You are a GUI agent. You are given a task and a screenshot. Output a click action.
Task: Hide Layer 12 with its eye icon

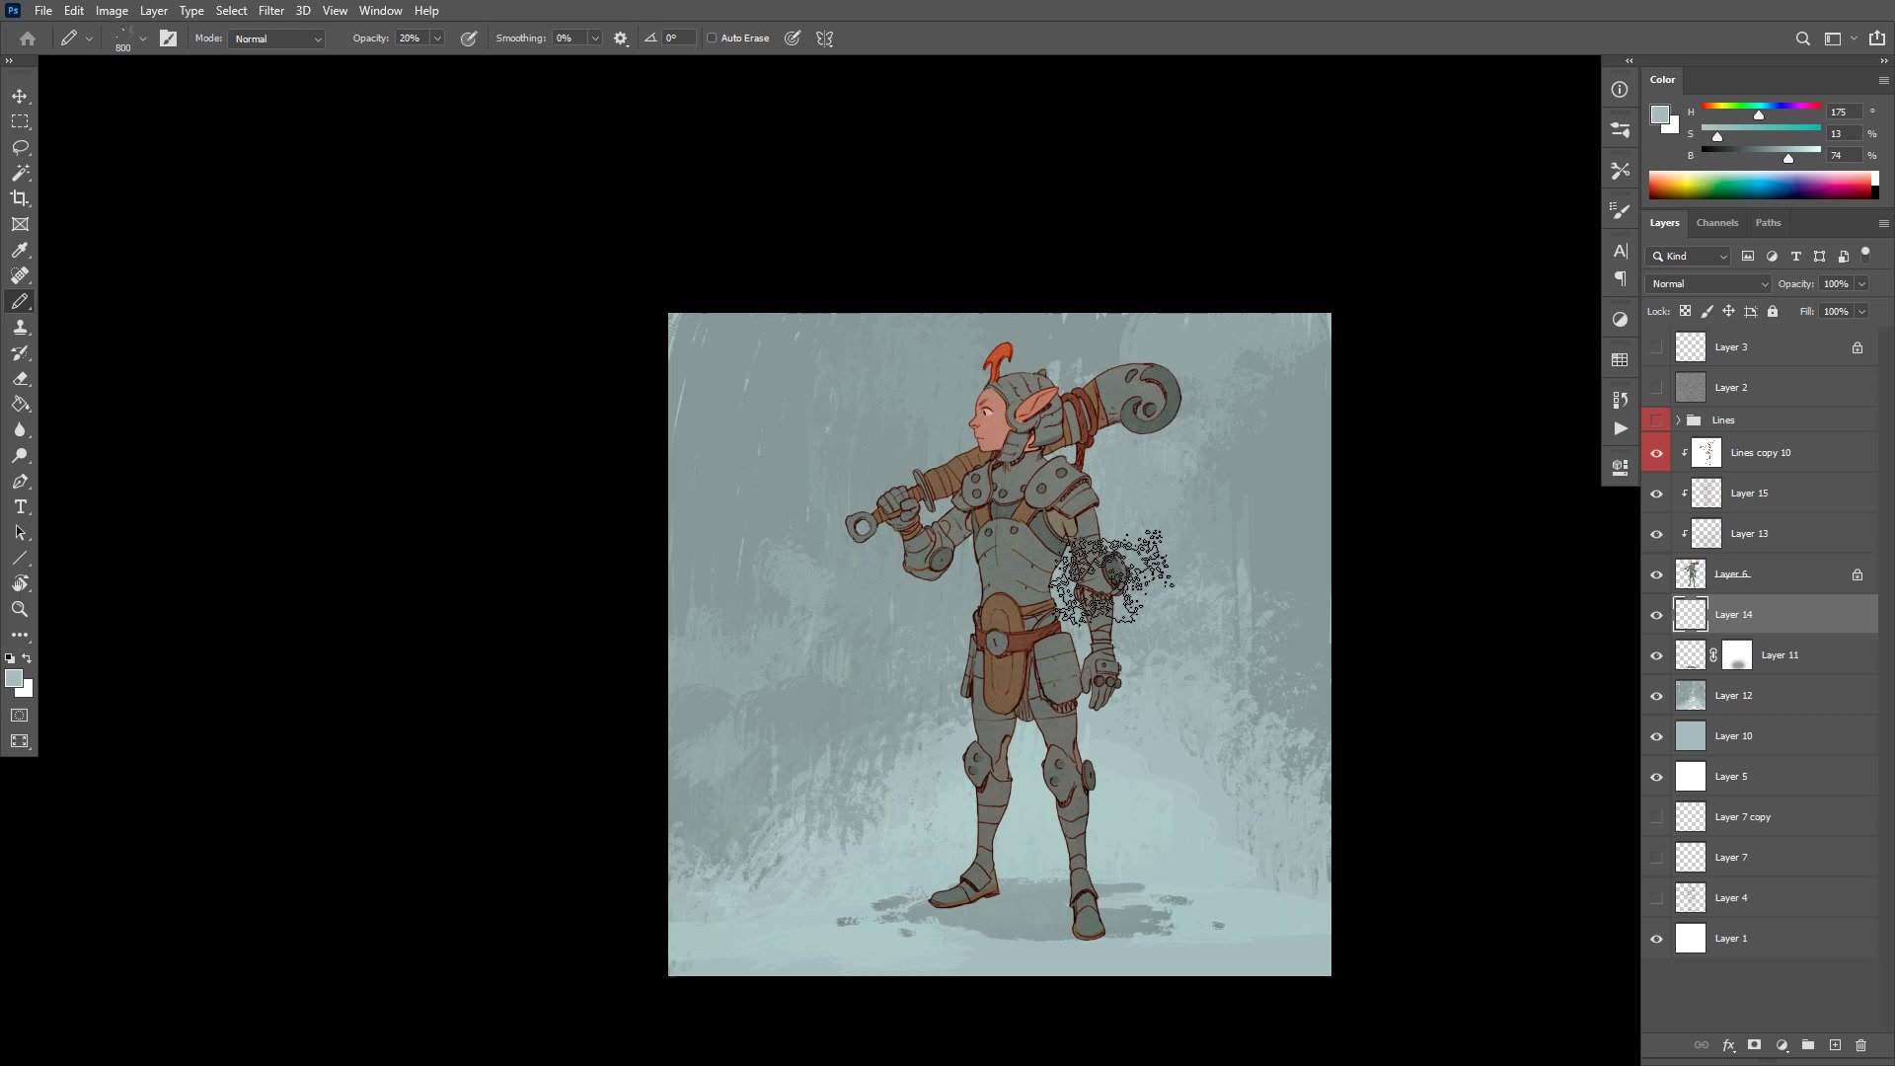click(1656, 696)
